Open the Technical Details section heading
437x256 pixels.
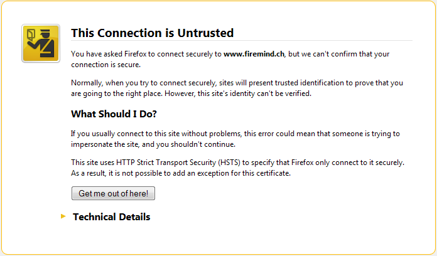point(112,216)
